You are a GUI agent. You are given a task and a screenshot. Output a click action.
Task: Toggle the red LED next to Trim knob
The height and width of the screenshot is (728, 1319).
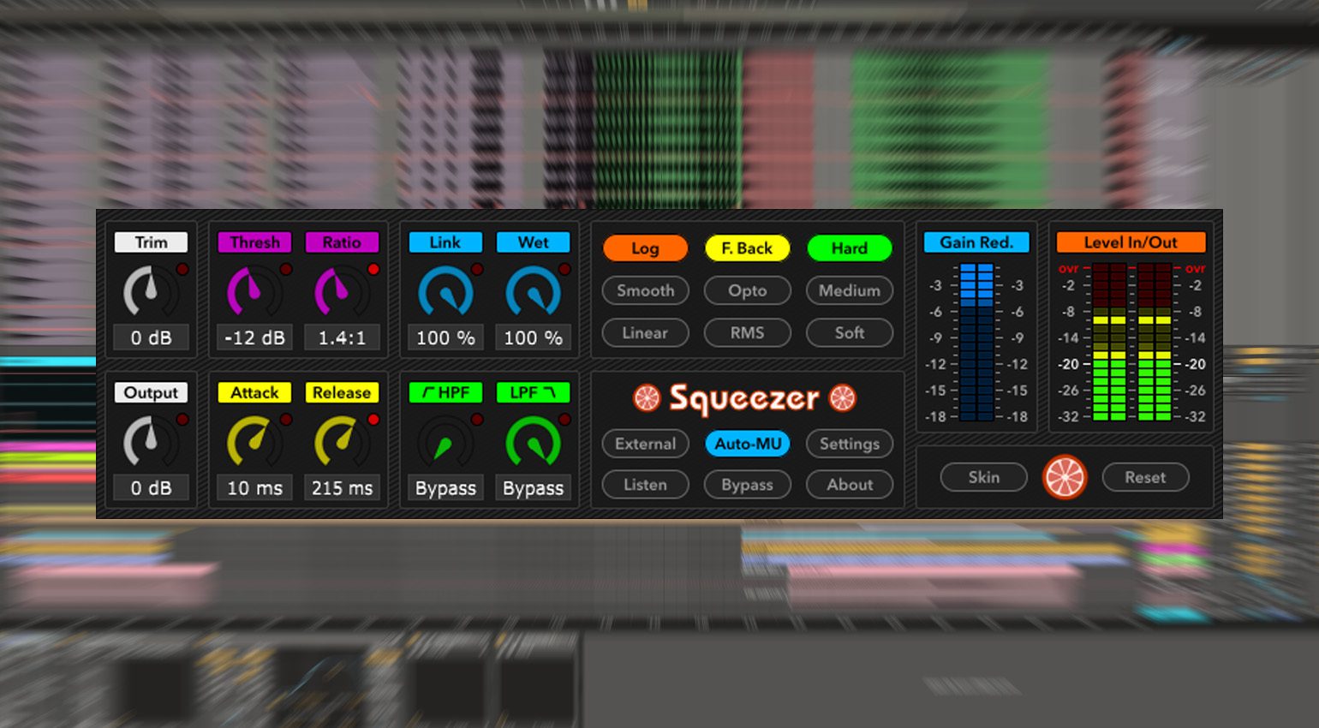click(x=182, y=269)
